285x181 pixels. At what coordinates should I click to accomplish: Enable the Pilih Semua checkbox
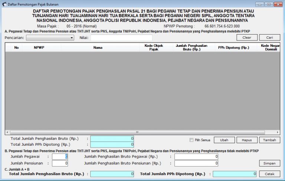(191, 140)
